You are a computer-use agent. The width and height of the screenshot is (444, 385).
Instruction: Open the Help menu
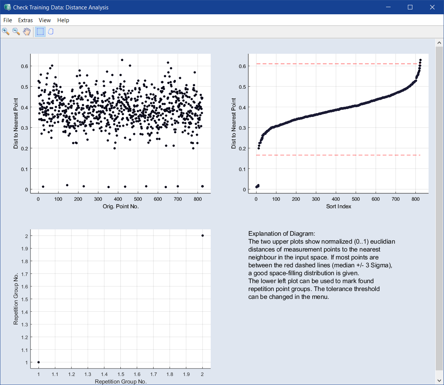(63, 20)
